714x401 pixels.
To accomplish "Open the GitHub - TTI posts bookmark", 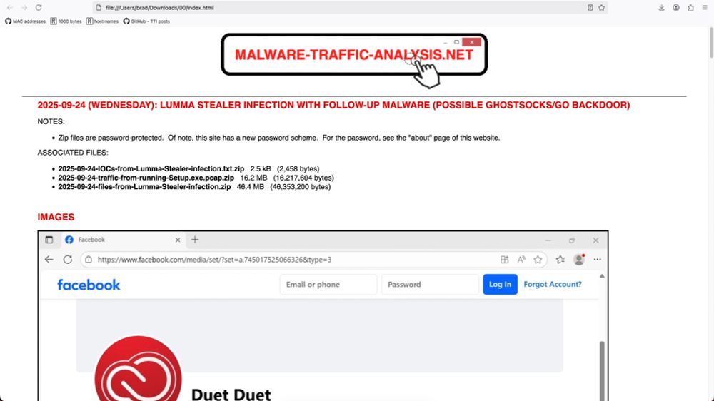I will [146, 21].
